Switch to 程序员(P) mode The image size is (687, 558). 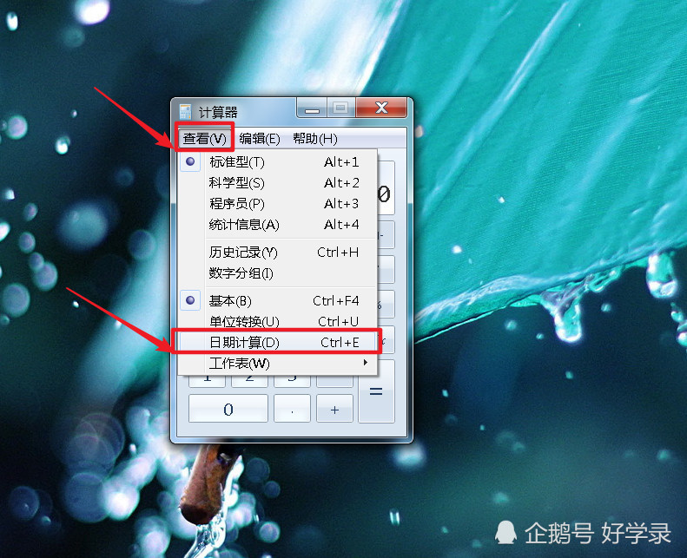click(278, 204)
